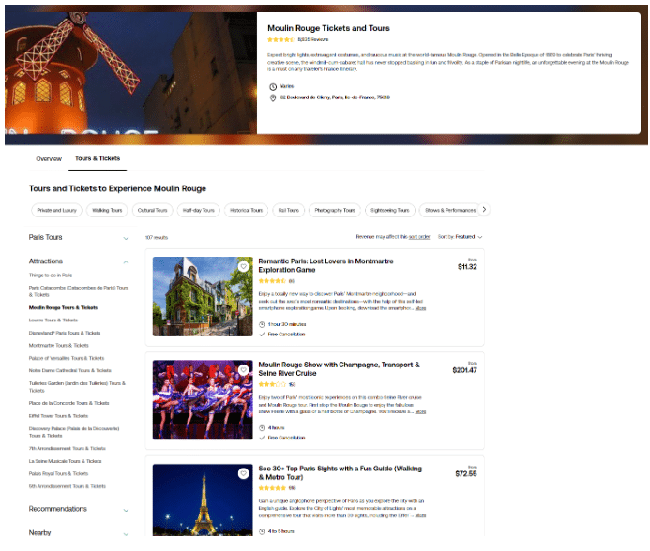Click the checkmark by Moulin Rouge Show Free Cancellation

click(262, 438)
